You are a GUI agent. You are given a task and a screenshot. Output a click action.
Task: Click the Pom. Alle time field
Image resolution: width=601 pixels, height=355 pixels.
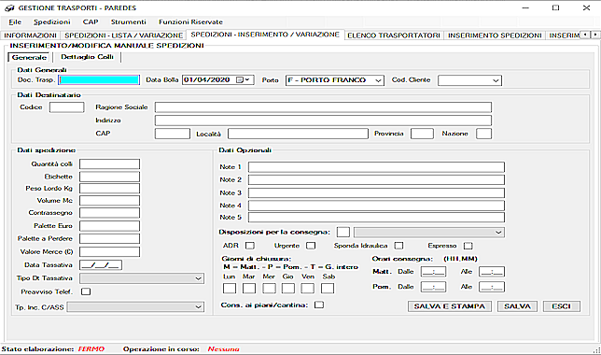point(492,287)
